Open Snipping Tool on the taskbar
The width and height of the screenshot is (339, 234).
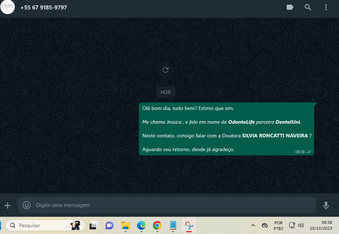pyautogui.click(x=189, y=225)
